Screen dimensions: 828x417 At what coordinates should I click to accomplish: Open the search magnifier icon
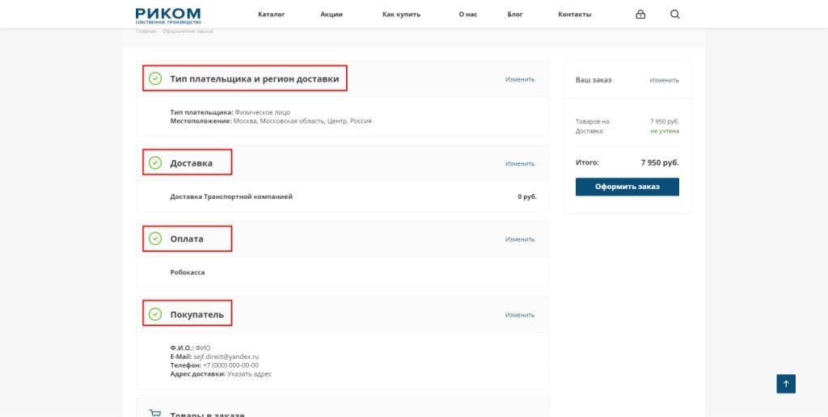coord(675,15)
